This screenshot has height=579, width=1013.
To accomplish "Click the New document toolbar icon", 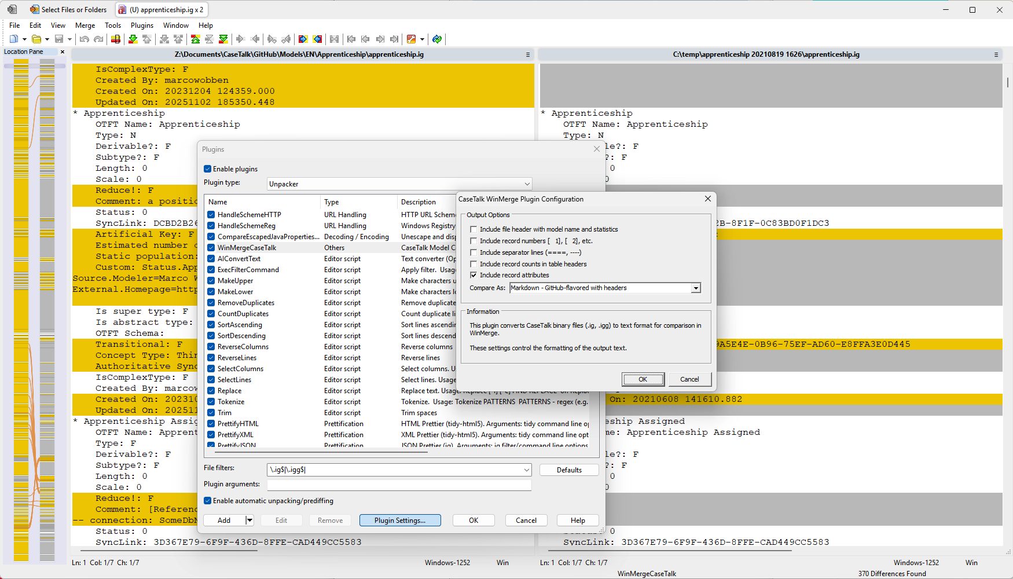I will pos(14,39).
